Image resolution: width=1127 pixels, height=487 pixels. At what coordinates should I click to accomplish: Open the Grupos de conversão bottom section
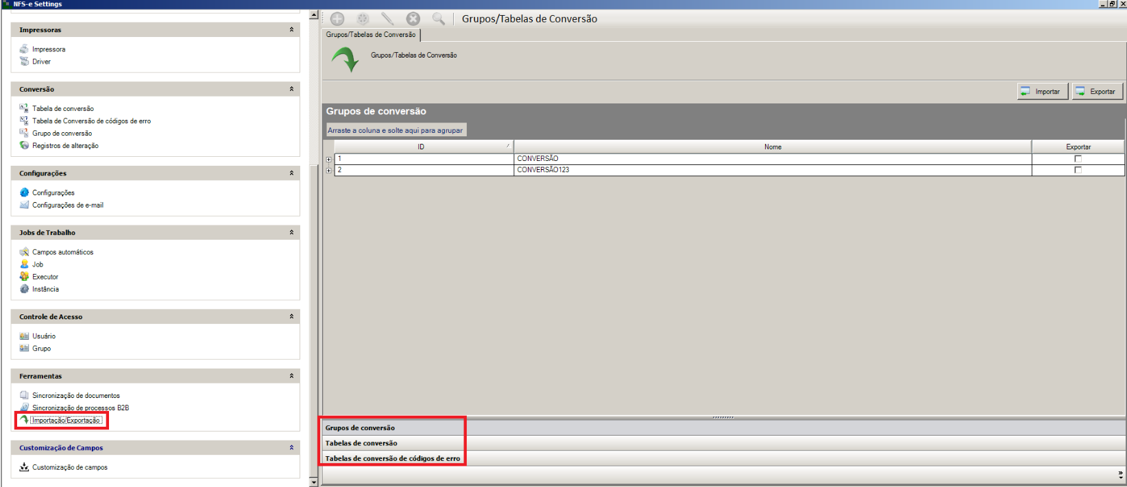click(x=723, y=428)
